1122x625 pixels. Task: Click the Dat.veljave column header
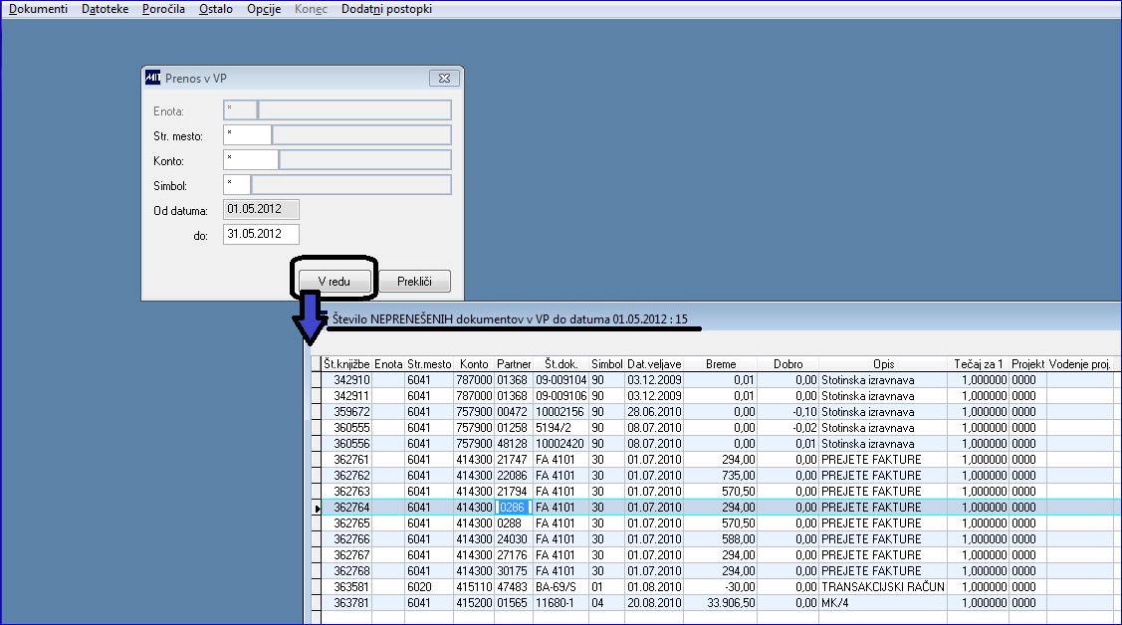pyautogui.click(x=654, y=364)
